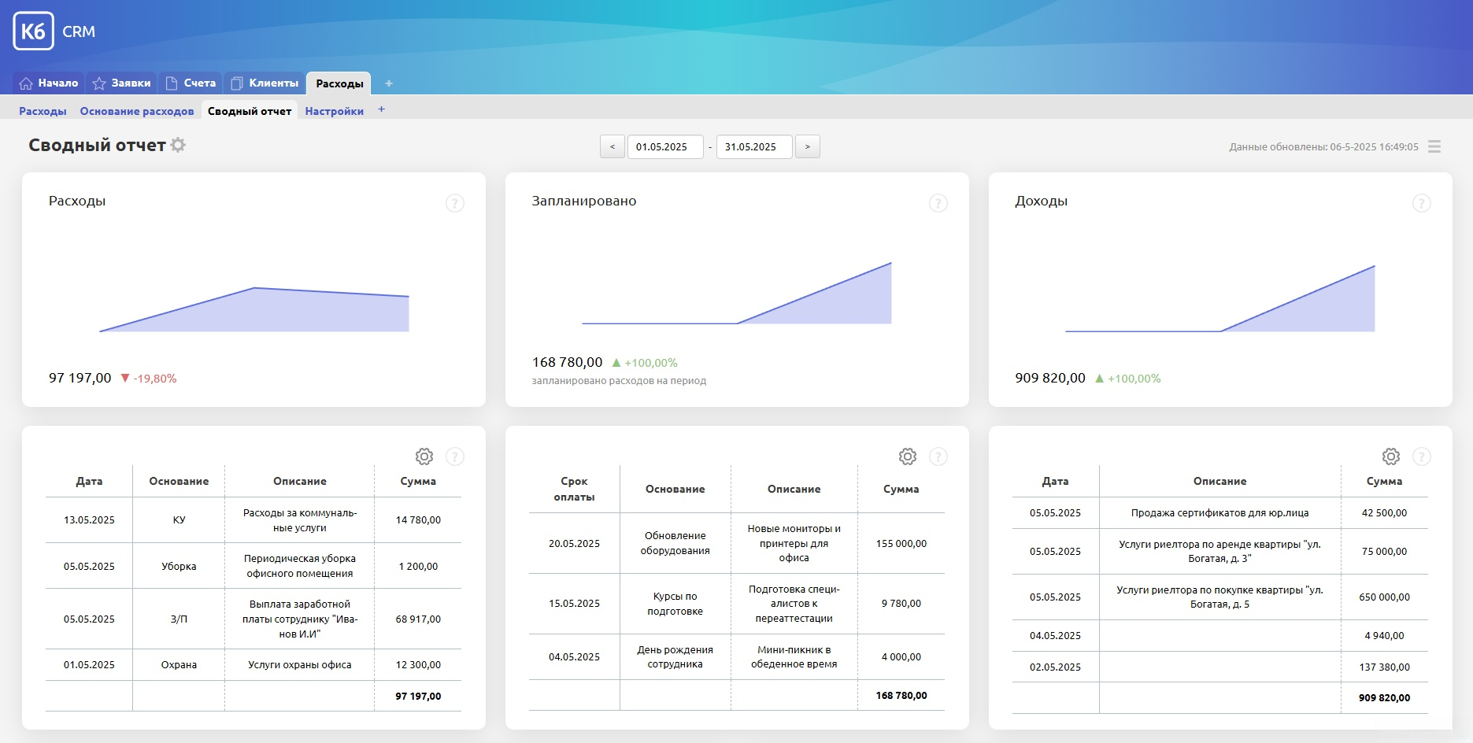Open the hamburger menu near data update time
The image size is (1473, 743).
tap(1434, 147)
